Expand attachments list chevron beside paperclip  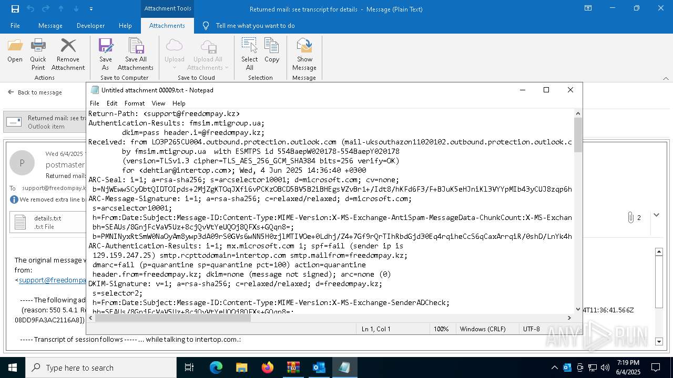(x=656, y=215)
